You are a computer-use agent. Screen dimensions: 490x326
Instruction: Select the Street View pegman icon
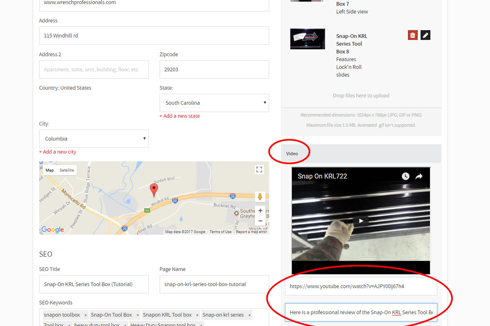pyautogui.click(x=260, y=197)
